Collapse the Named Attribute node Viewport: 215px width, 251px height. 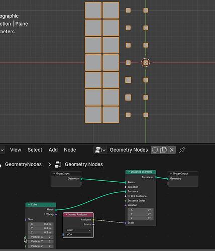tap(66, 214)
